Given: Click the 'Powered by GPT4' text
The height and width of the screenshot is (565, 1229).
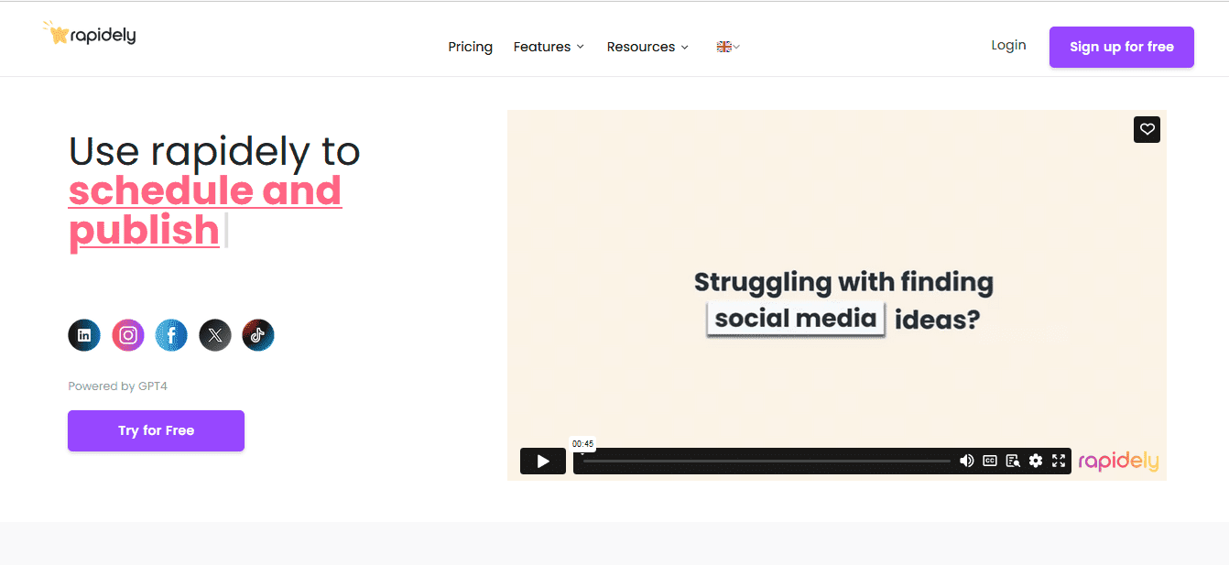Looking at the screenshot, I should click(117, 386).
